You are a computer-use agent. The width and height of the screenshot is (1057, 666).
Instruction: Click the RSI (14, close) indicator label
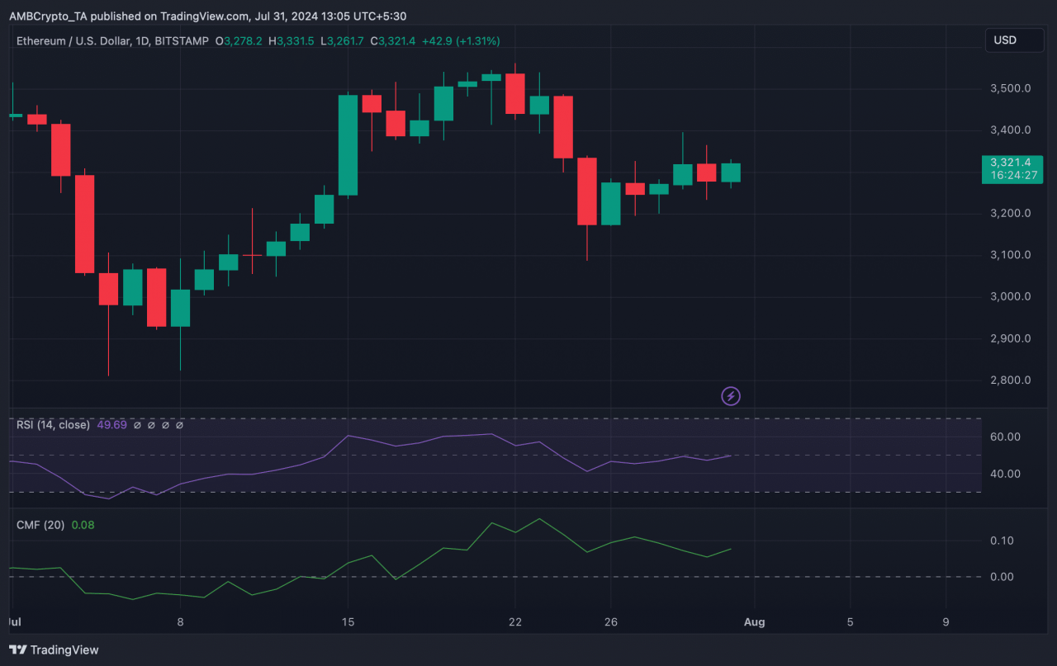(53, 425)
